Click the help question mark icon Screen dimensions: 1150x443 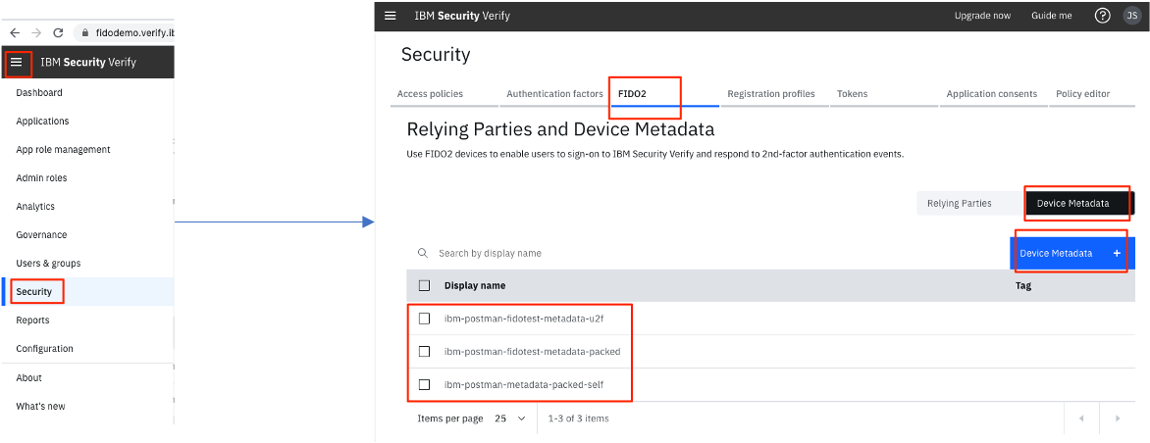[1102, 16]
